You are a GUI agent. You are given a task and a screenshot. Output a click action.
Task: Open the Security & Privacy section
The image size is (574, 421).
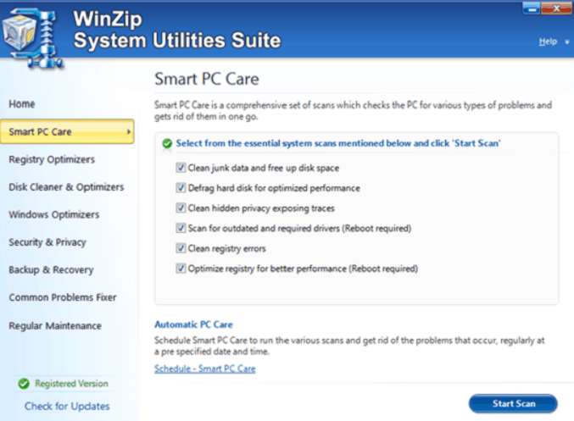pyautogui.click(x=47, y=242)
